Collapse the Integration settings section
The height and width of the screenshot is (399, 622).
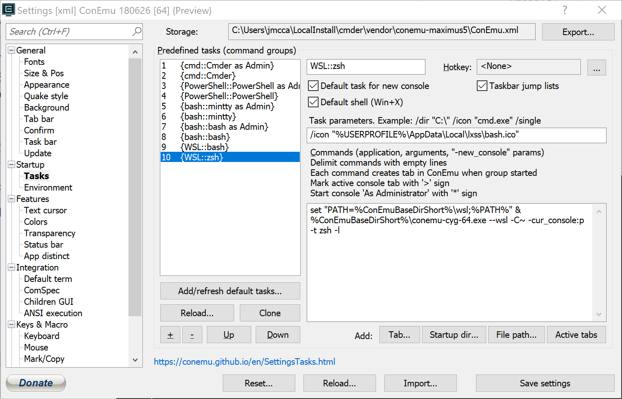point(11,267)
